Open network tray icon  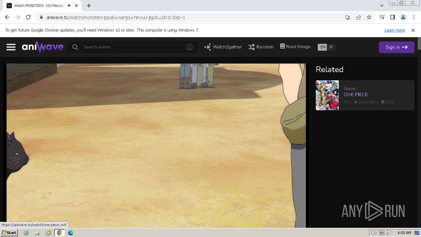click(x=382, y=233)
